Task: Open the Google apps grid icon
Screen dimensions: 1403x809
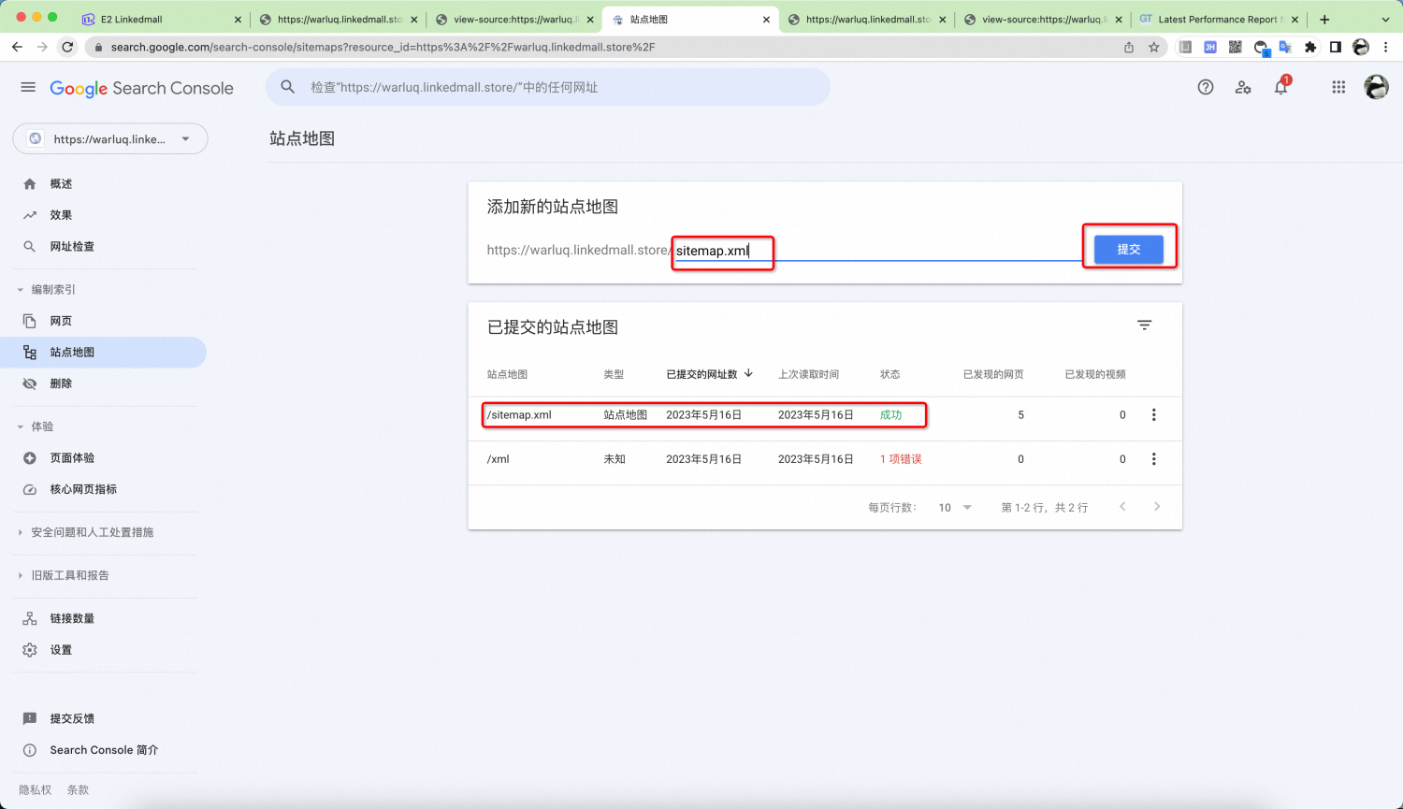Action: pyautogui.click(x=1338, y=87)
